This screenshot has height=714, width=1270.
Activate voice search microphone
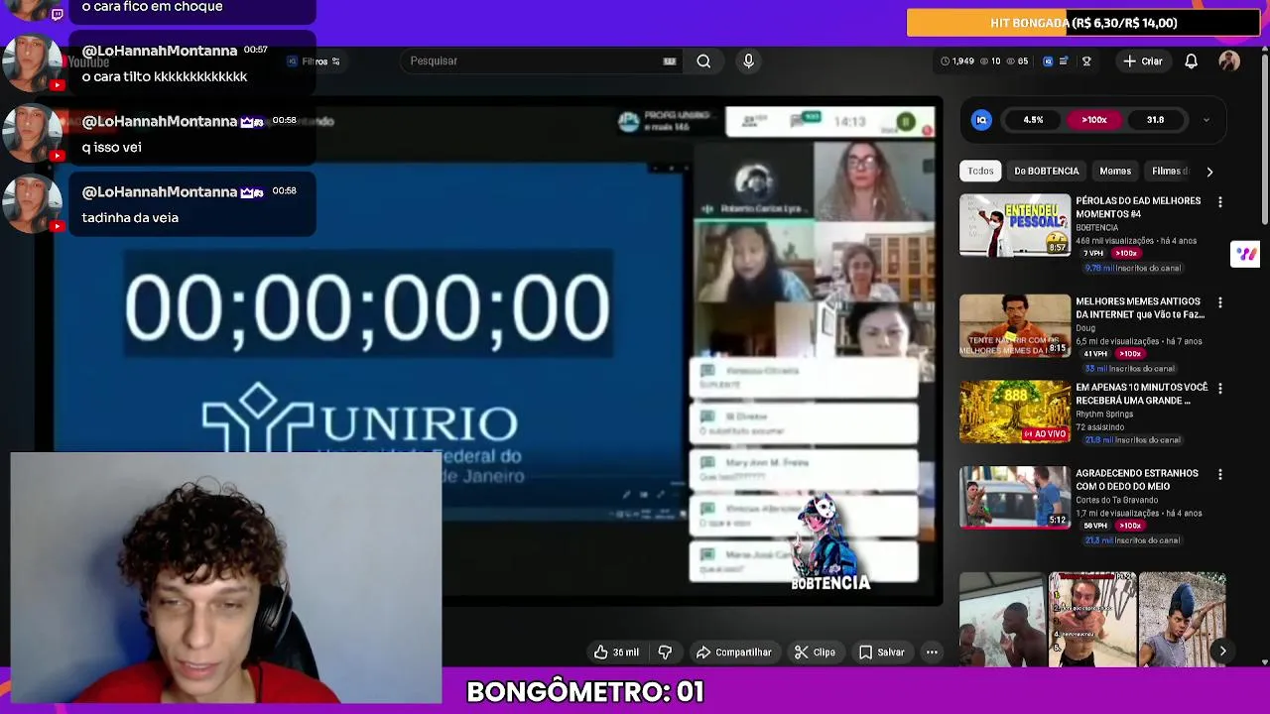click(x=748, y=61)
